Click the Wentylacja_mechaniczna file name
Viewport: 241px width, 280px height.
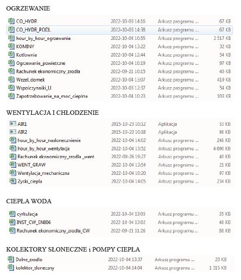point(43,173)
